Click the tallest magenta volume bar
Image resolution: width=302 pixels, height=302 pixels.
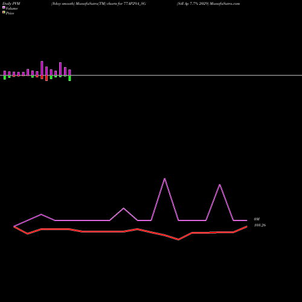tap(42, 68)
